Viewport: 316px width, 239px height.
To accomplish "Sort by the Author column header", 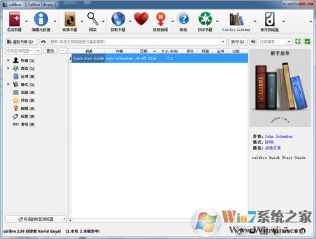I will click(119, 51).
